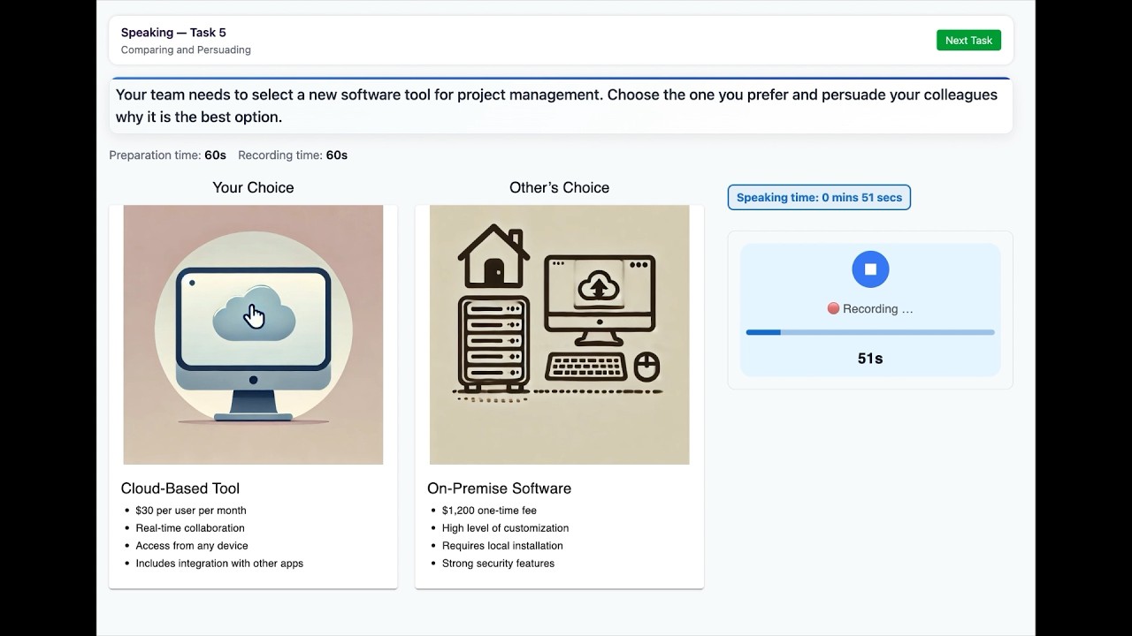
Task: Click "Strong security features" bullet
Action: (x=498, y=564)
